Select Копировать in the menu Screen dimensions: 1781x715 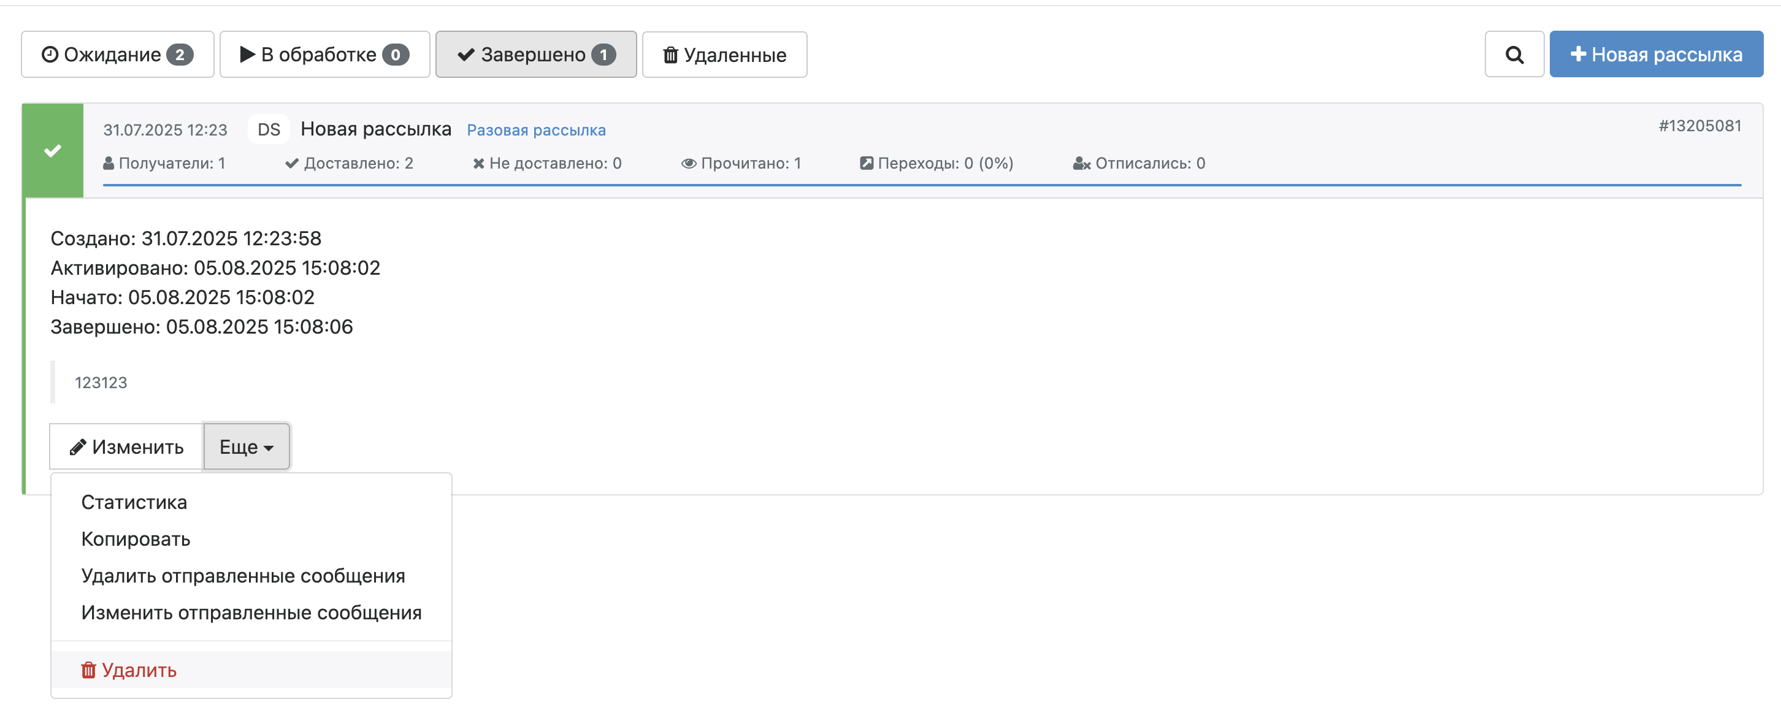[136, 540]
